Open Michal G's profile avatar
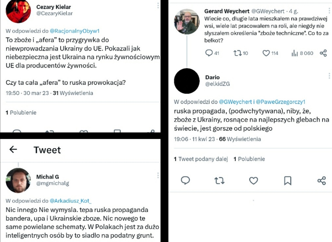Screen dimensions: 332x242 [x=18, y=180]
